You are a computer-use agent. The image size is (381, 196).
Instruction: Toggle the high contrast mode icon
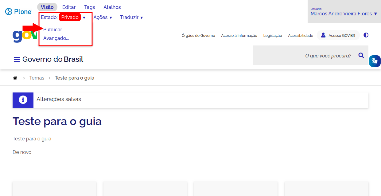366,35
